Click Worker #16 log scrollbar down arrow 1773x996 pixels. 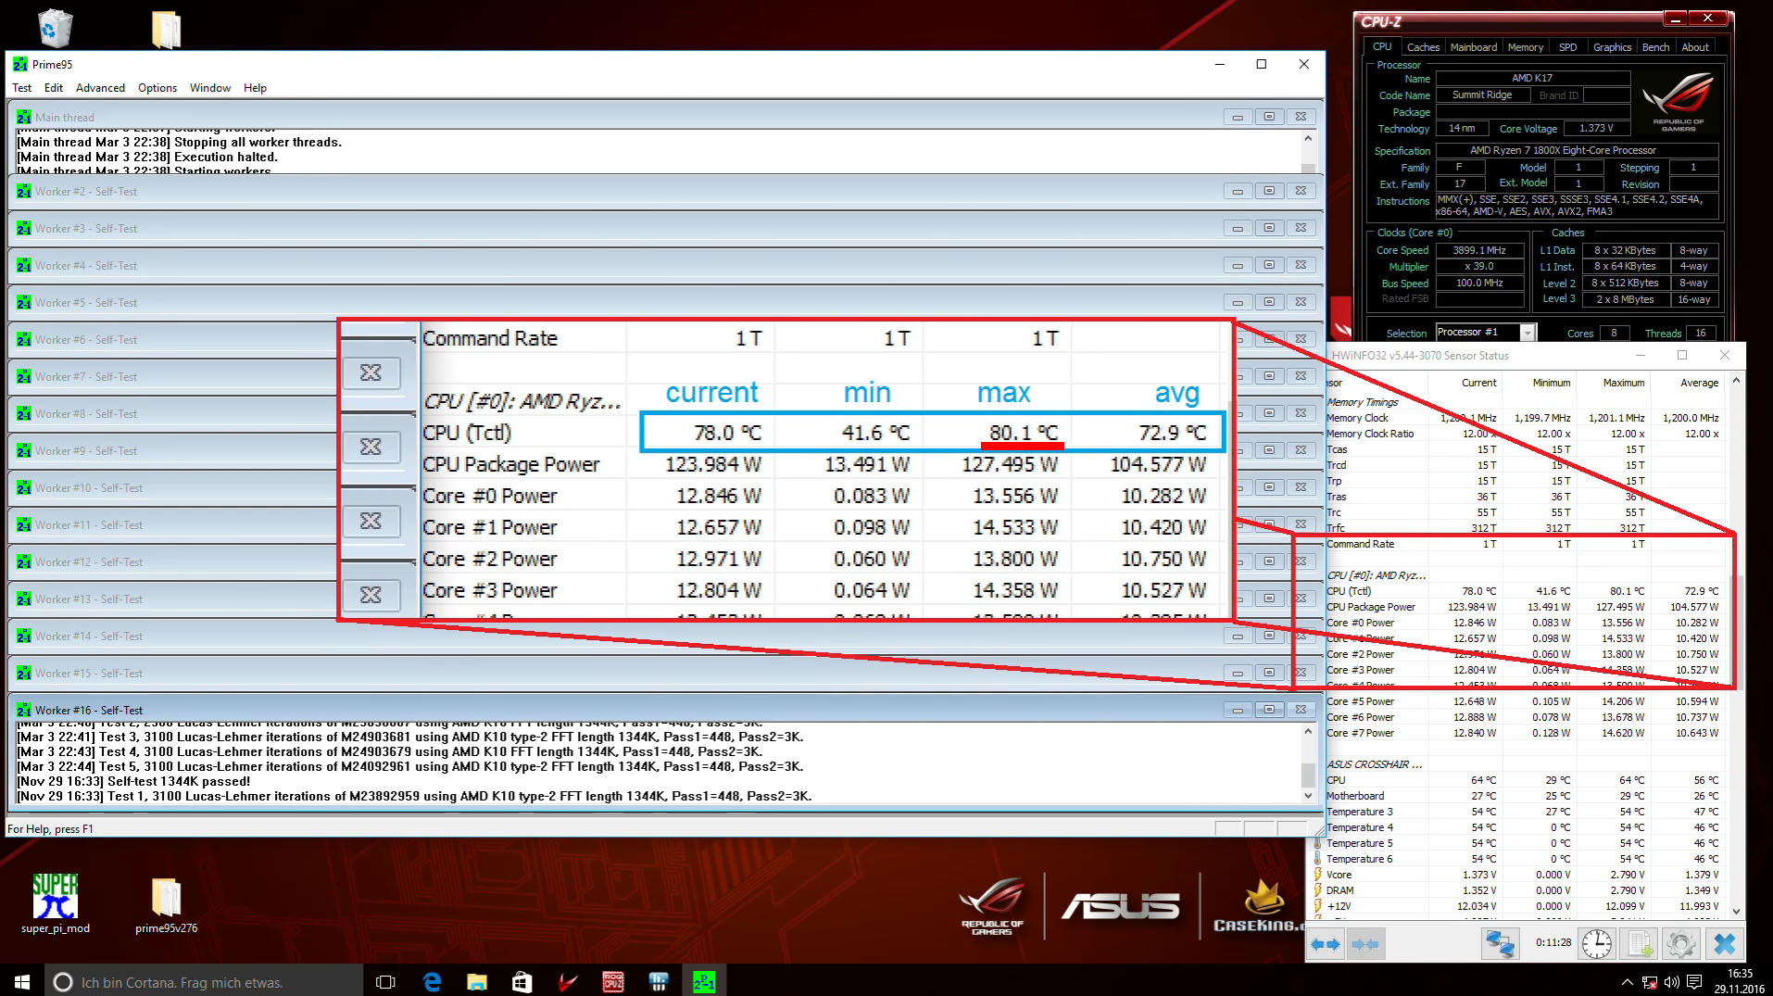1308,796
